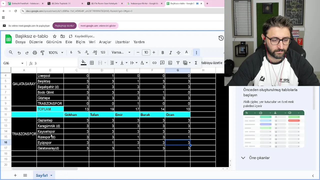Screen dimensions: 320x180
Task: Select the TOPLAM cell
Action: pyautogui.click(x=50, y=109)
